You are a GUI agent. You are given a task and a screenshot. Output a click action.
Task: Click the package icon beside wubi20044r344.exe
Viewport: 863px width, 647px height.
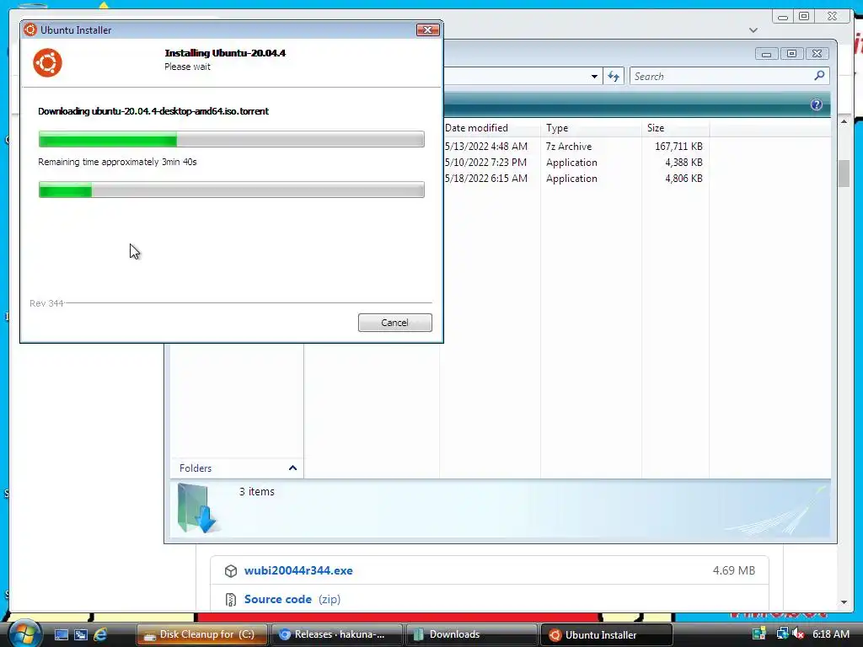coord(231,571)
